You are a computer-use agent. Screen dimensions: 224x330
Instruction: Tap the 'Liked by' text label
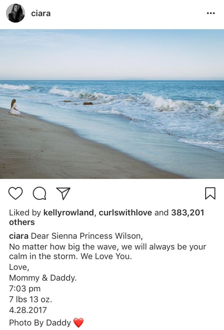(x=25, y=213)
